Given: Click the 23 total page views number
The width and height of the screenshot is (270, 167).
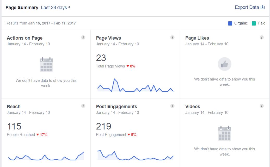Looking at the screenshot, I should pyautogui.click(x=101, y=58).
